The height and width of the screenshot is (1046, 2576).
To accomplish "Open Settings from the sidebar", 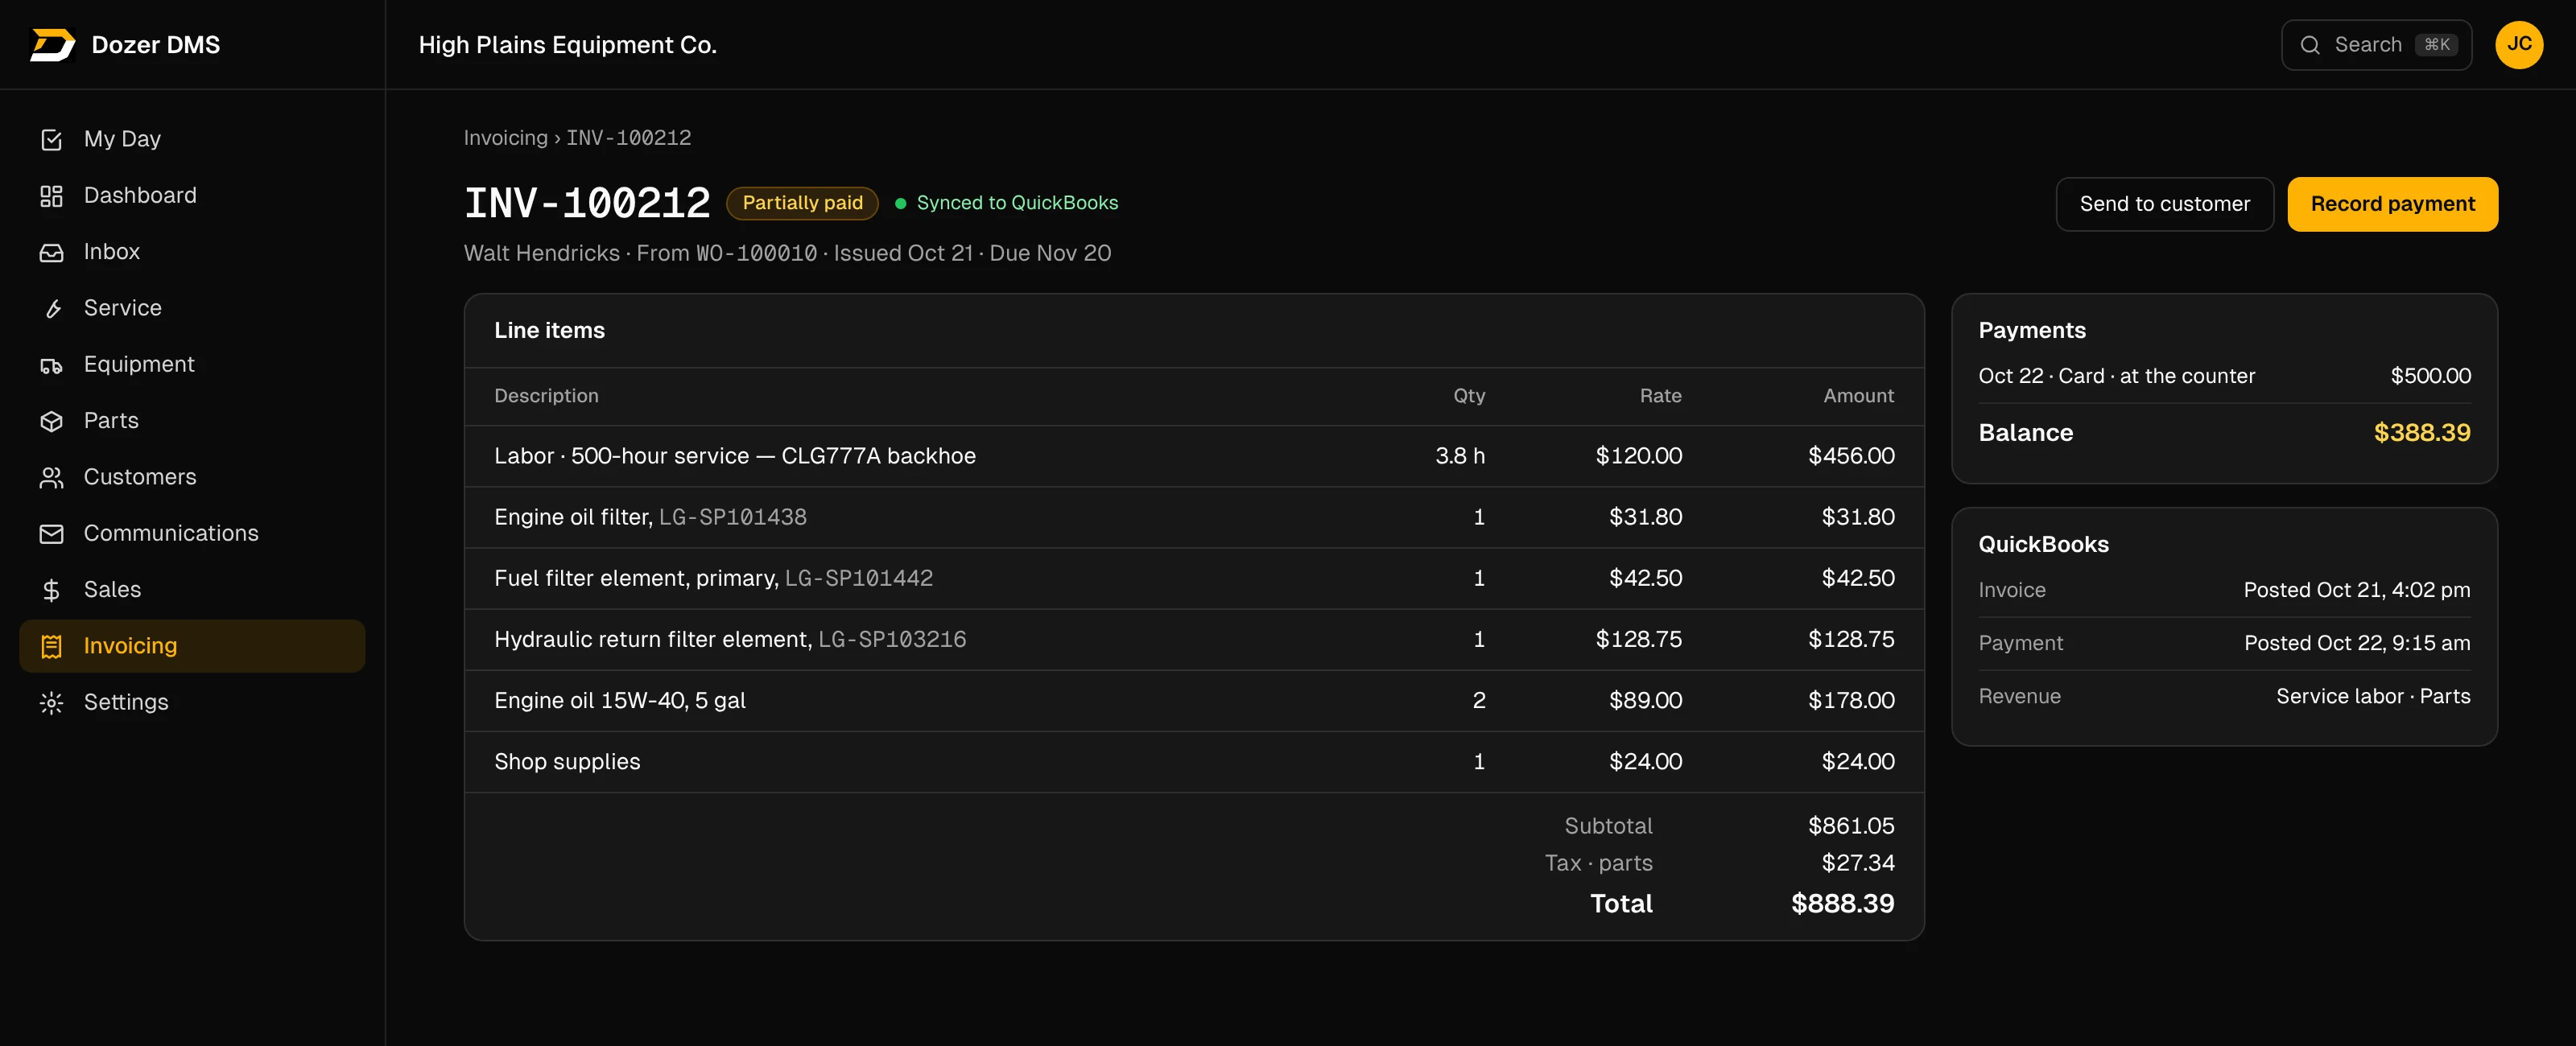I will click(x=192, y=703).
